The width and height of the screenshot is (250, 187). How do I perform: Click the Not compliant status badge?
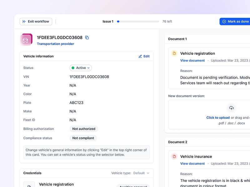point(83,138)
